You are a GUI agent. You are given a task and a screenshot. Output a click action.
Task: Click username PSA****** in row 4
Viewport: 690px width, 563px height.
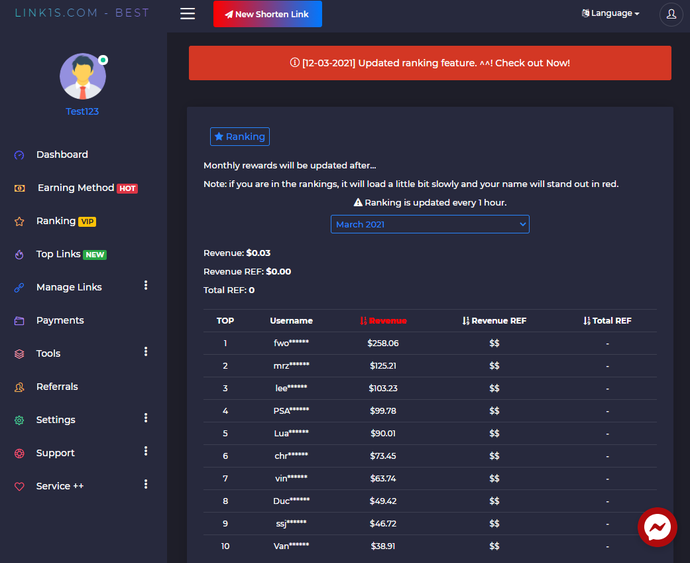point(292,410)
